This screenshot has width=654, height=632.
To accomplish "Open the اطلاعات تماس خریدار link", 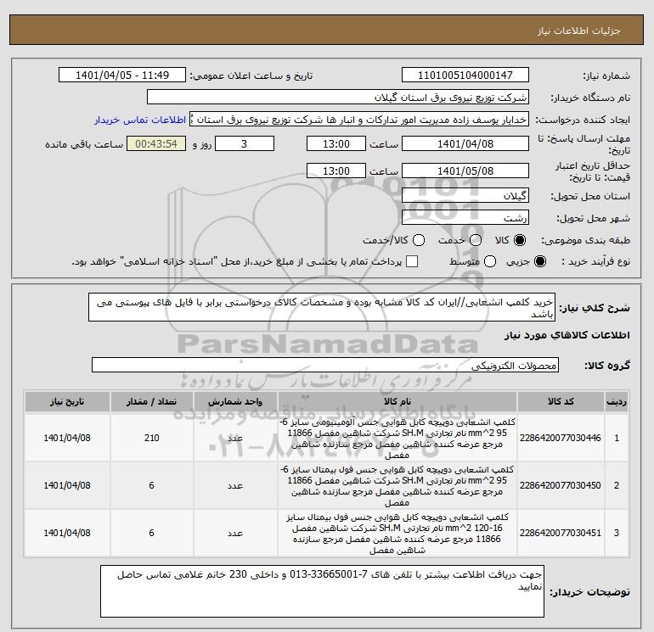I will click(140, 120).
